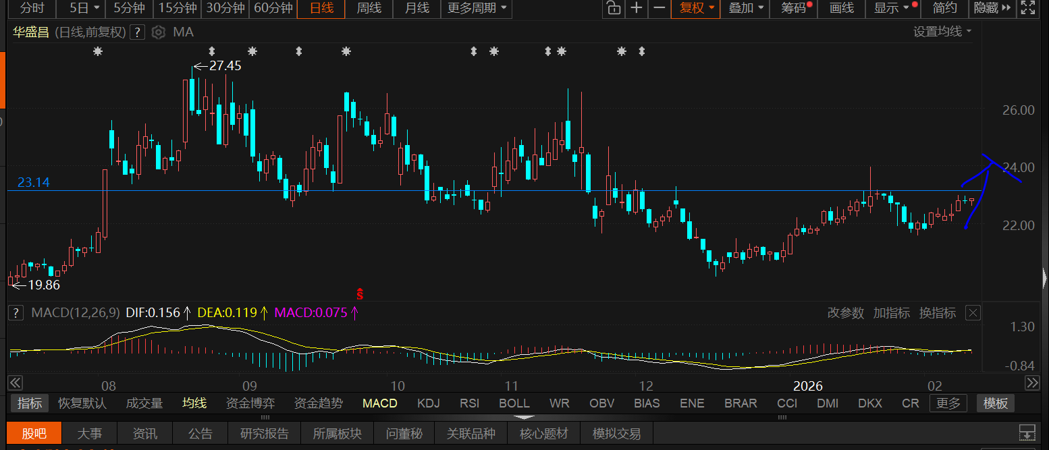Open the 股吧 tab

34,433
